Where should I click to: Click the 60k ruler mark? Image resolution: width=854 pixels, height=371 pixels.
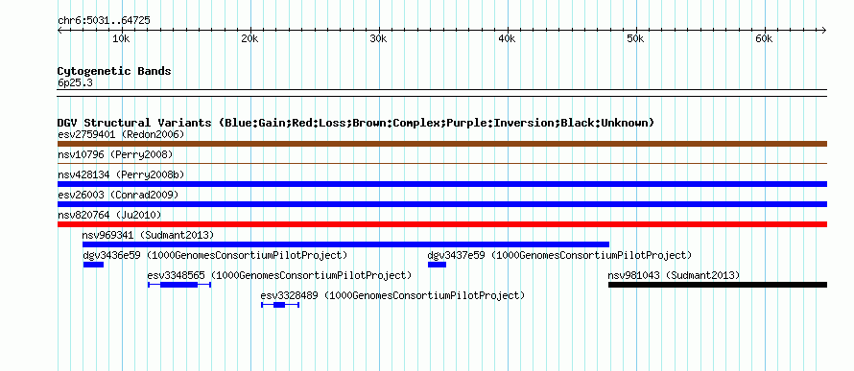coord(764,39)
